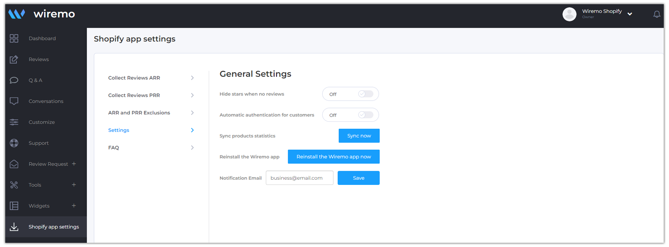Image resolution: width=669 pixels, height=247 pixels.
Task: Click Wiremo Shopify account name
Action: click(x=602, y=11)
